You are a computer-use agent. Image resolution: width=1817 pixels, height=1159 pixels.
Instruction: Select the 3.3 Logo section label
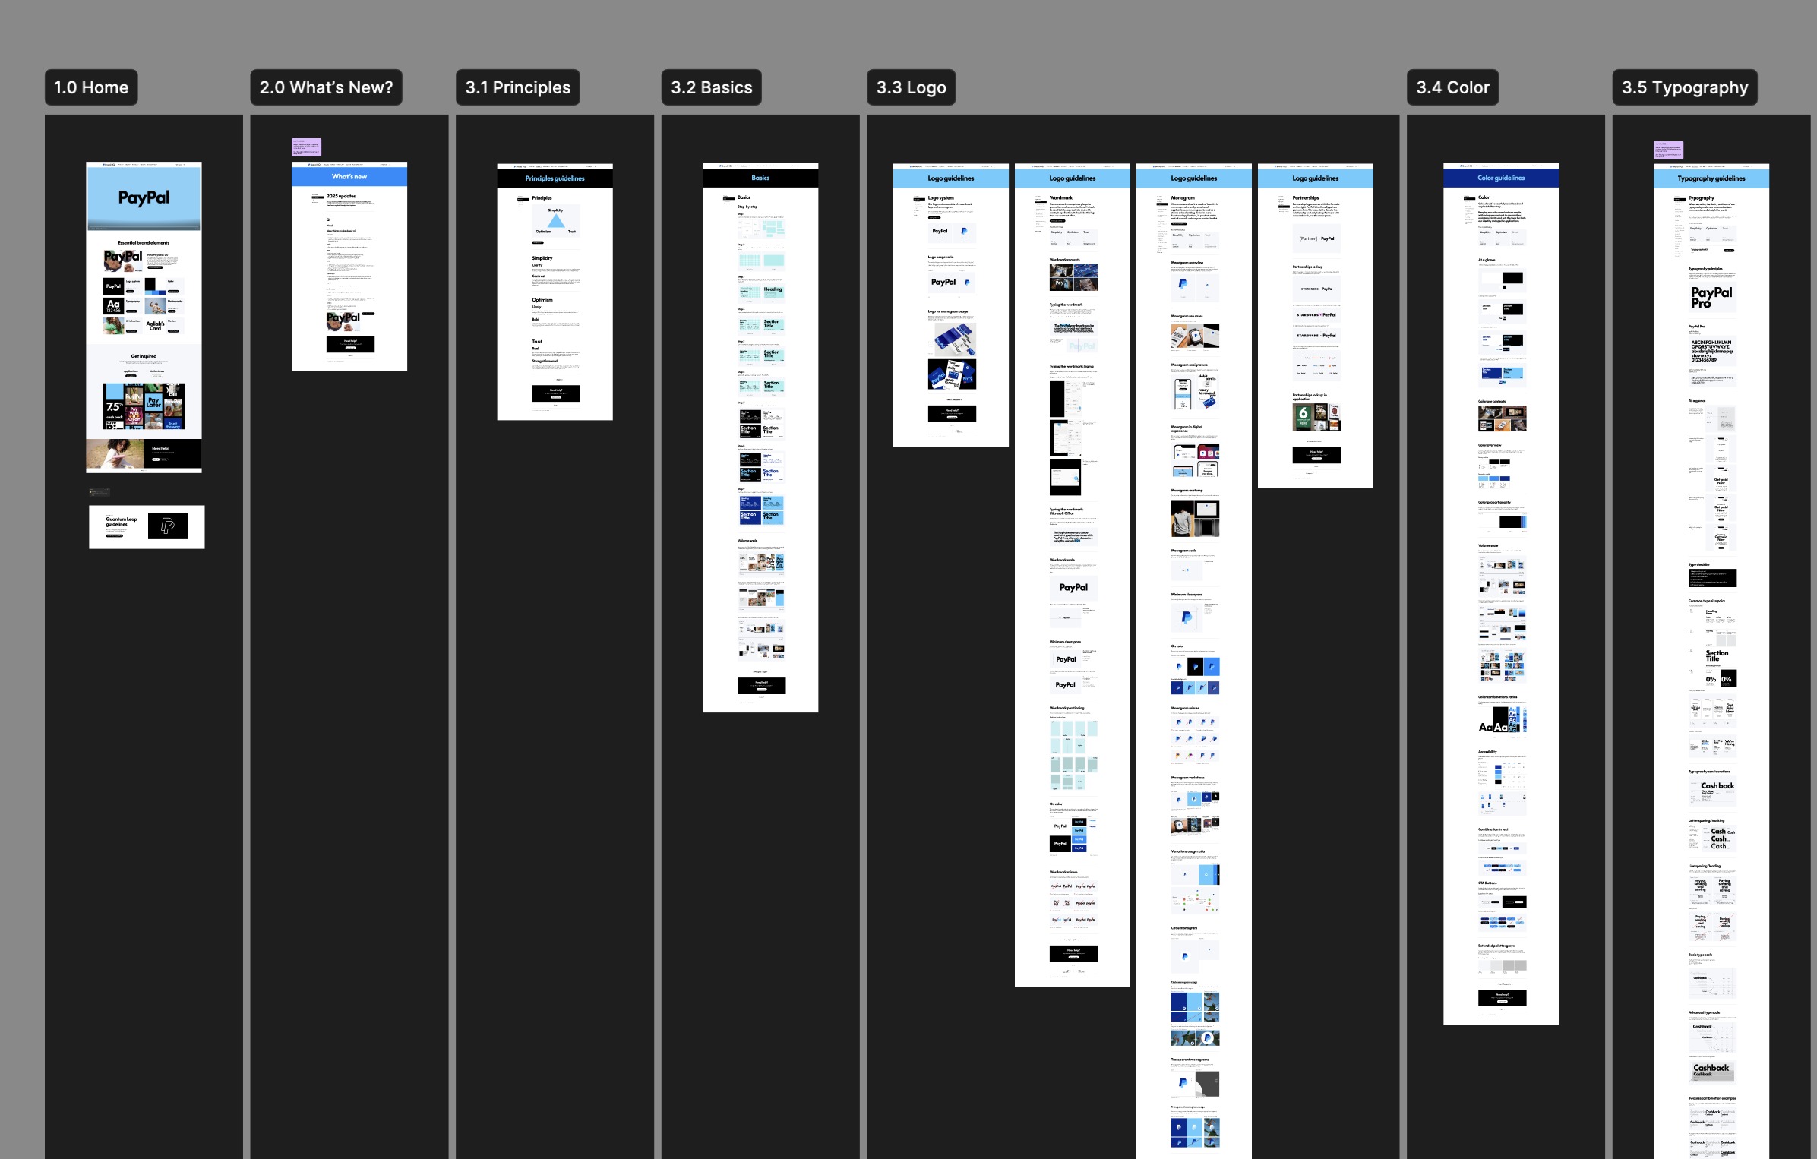pos(911,87)
